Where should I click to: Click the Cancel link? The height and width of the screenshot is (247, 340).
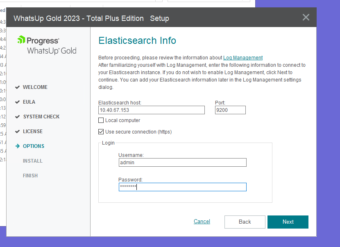coord(202,221)
